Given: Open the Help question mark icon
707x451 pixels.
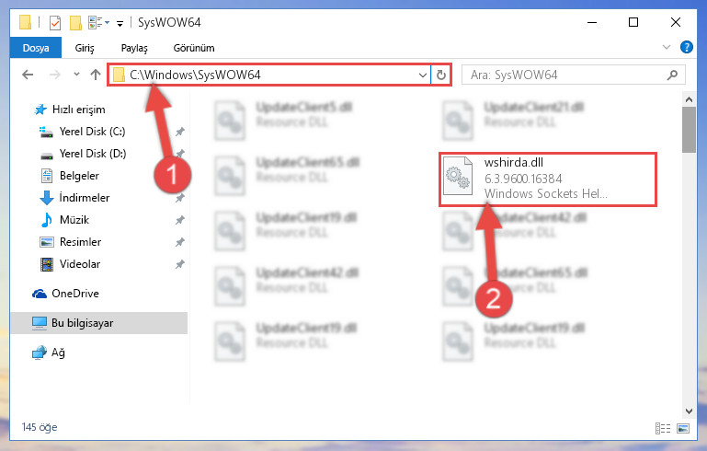Looking at the screenshot, I should (686, 47).
